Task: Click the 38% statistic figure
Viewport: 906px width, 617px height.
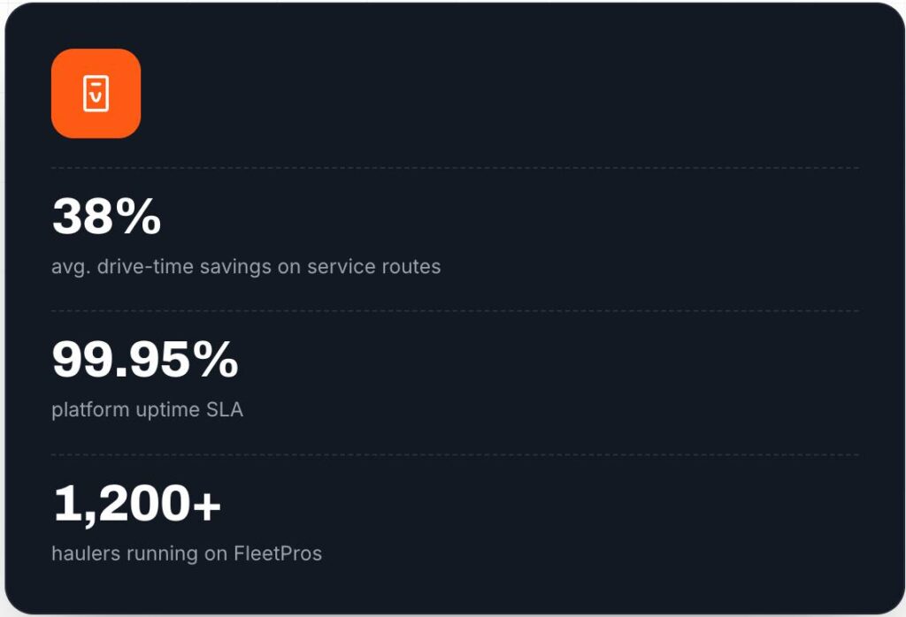Action: click(x=106, y=216)
